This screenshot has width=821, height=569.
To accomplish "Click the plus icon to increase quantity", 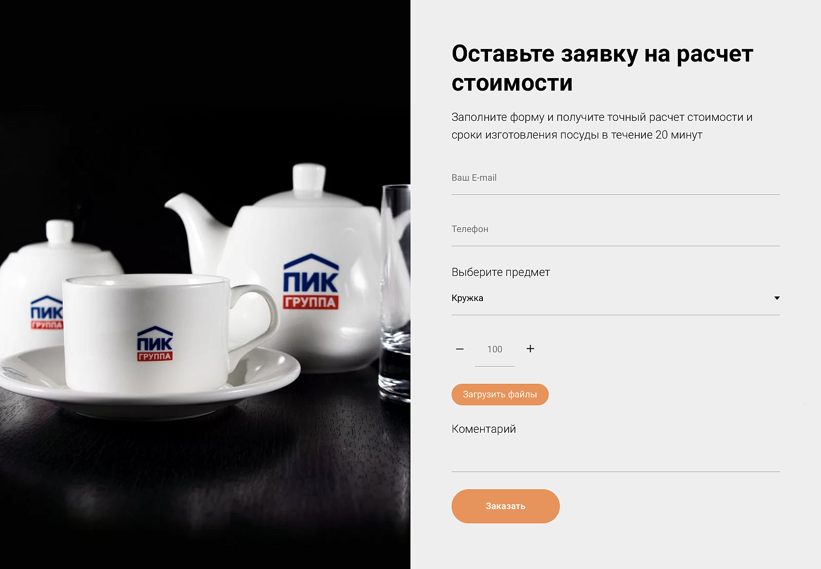I will coord(530,349).
